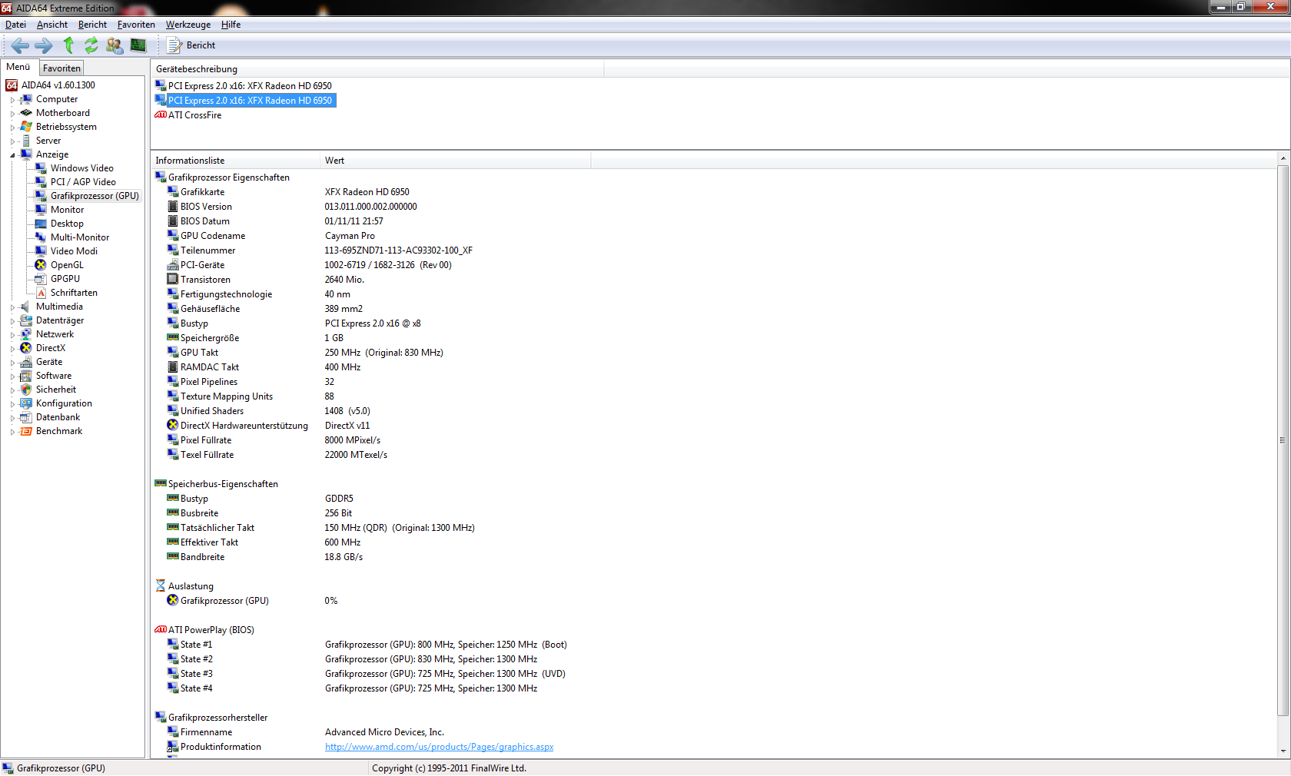Screen dimensions: 1291x776
Task: Click the Bericht report toolbar button
Action: pos(192,45)
